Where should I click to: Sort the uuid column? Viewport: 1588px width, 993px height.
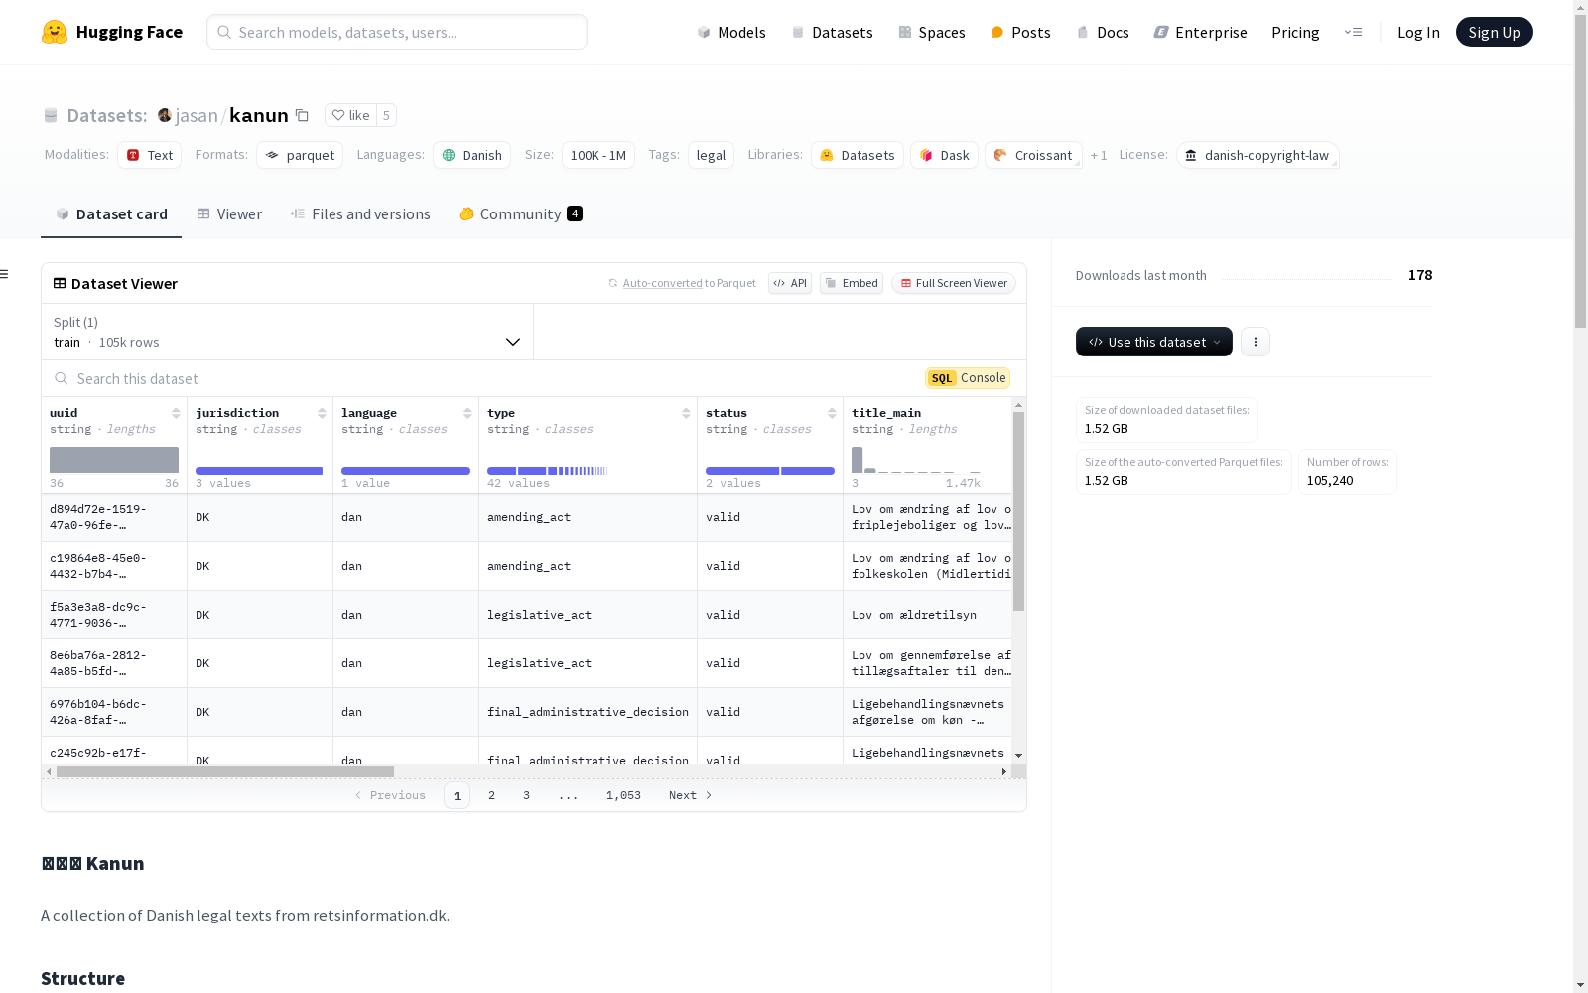(x=176, y=413)
